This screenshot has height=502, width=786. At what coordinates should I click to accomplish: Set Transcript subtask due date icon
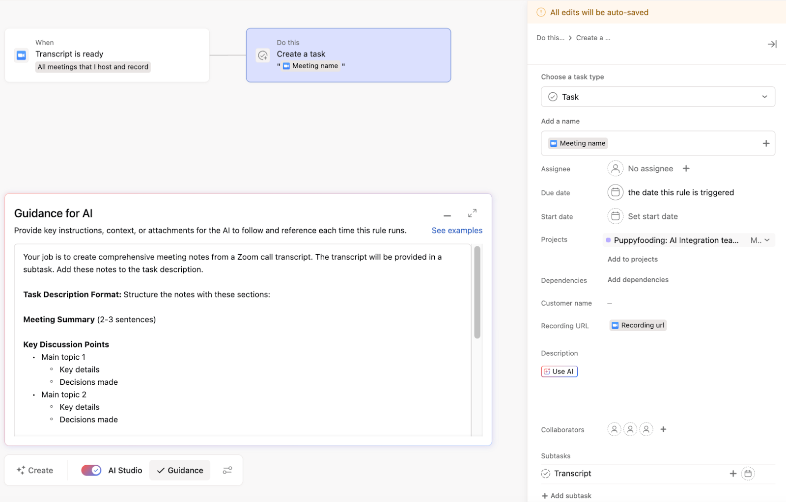[x=748, y=474]
